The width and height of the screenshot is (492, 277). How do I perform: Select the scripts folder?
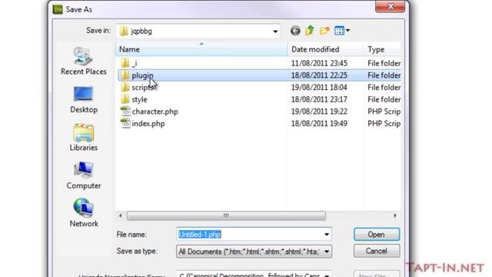pyautogui.click(x=259, y=87)
